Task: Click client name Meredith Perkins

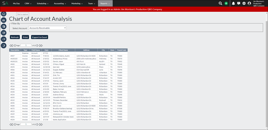Action: click(x=59, y=97)
